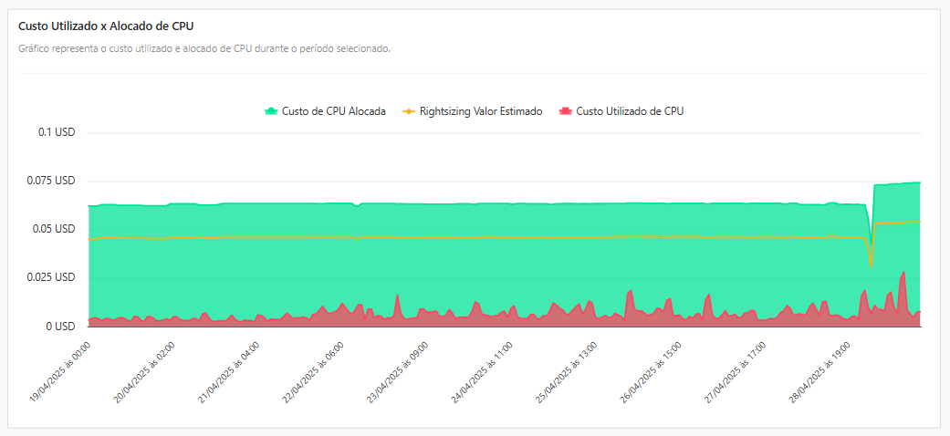
Task: Click the "Custo Utilizado x Alocado de CPU" title
Action: pos(106,26)
